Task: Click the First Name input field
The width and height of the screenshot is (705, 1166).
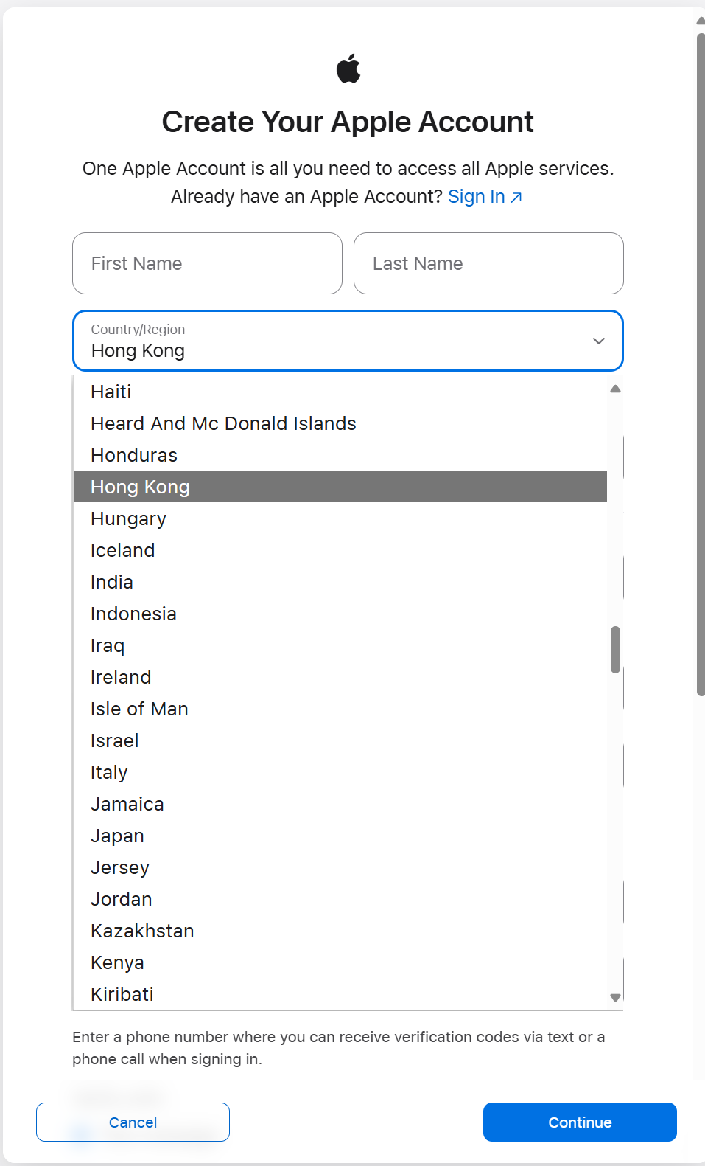Action: (x=207, y=263)
